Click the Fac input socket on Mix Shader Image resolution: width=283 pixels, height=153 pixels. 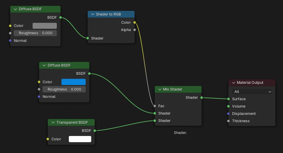[155, 106]
